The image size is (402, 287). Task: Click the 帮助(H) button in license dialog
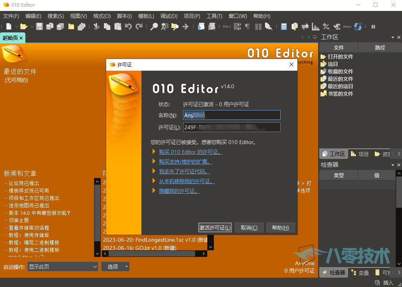[281, 228]
